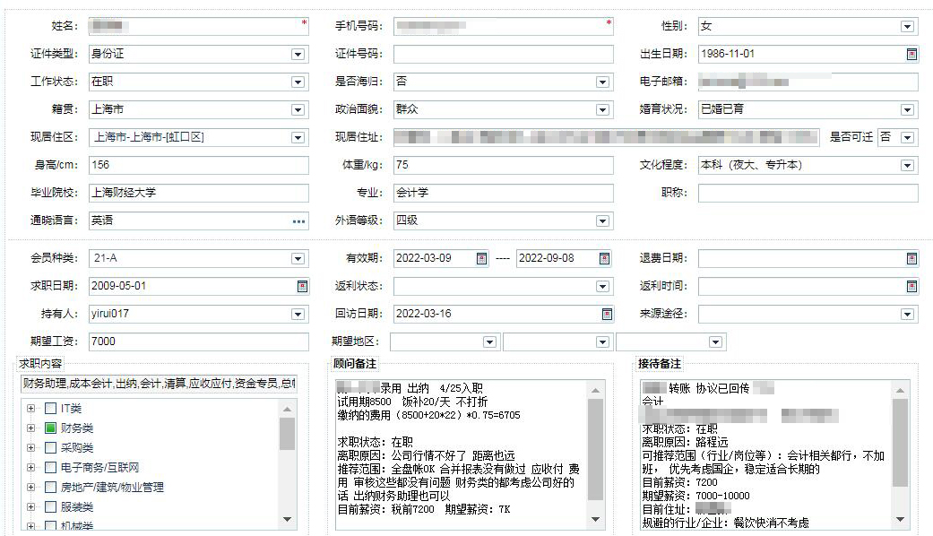This screenshot has height=536, width=933.
Task: Click the 期望工资 input field
Action: click(x=199, y=341)
